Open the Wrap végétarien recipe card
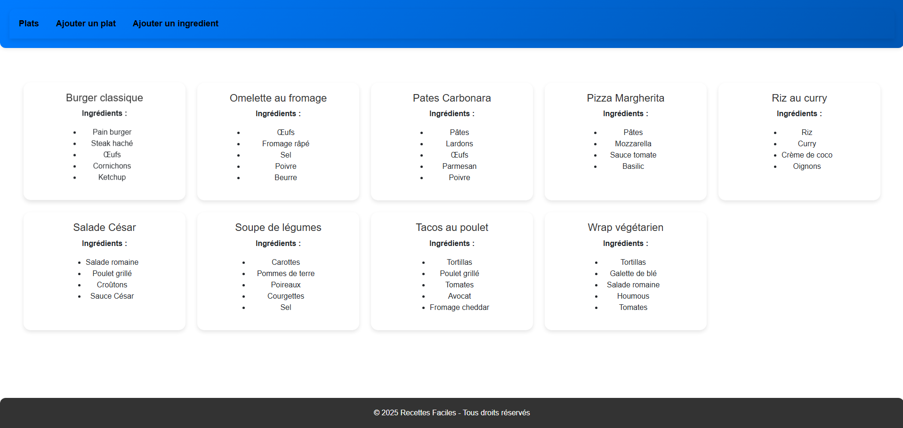Image resolution: width=903 pixels, height=428 pixels. coord(625,228)
